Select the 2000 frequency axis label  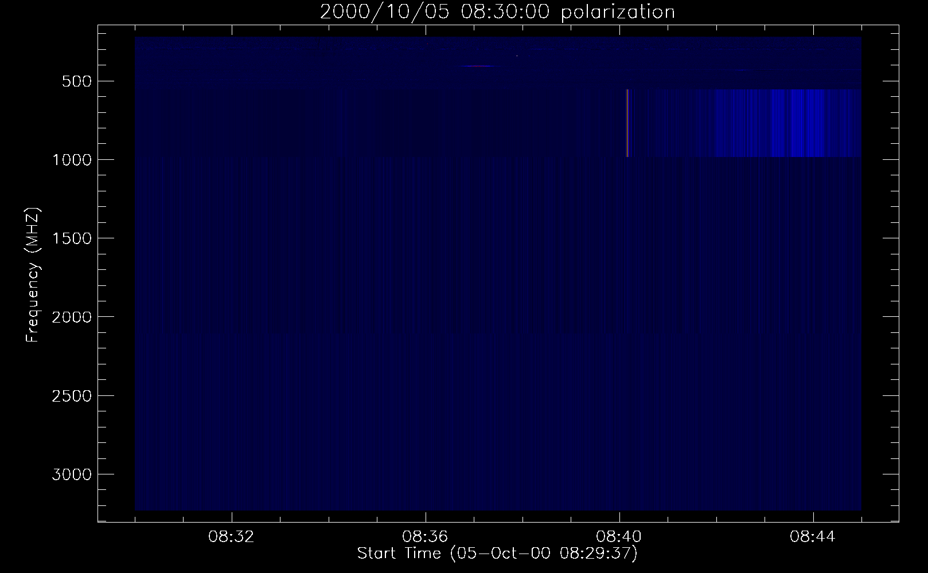(72, 317)
